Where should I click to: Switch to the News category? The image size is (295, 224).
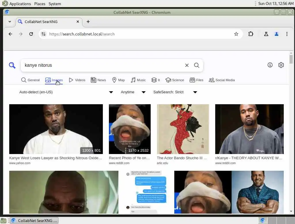point(99,80)
